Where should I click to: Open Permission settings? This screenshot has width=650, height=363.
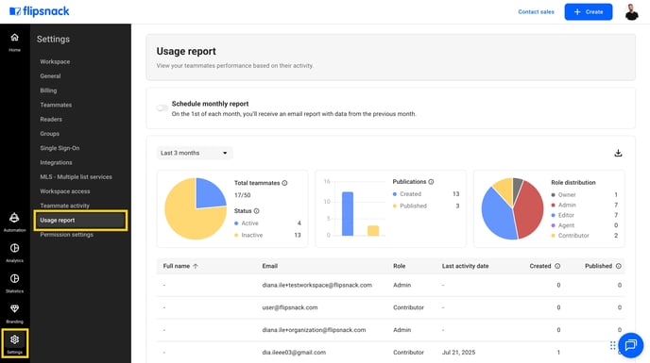coord(66,235)
